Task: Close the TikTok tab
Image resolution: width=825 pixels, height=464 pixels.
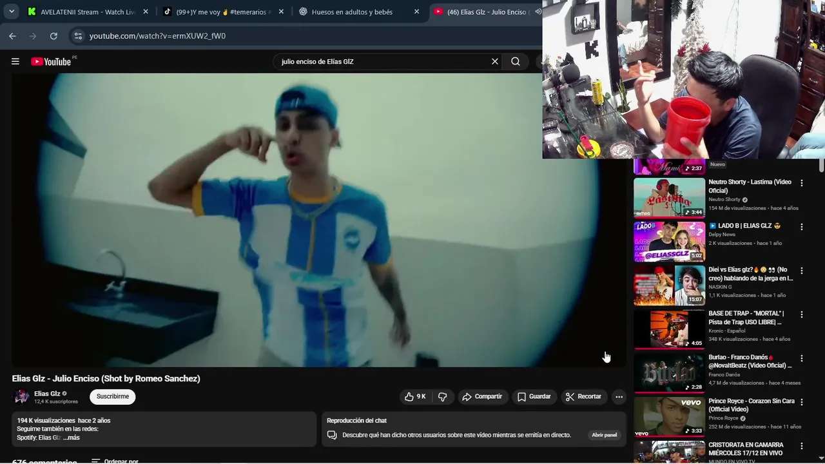Action: pyautogui.click(x=281, y=12)
